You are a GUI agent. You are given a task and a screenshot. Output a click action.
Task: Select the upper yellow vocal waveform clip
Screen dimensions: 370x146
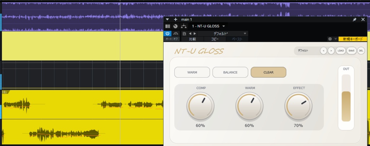pos(83,104)
